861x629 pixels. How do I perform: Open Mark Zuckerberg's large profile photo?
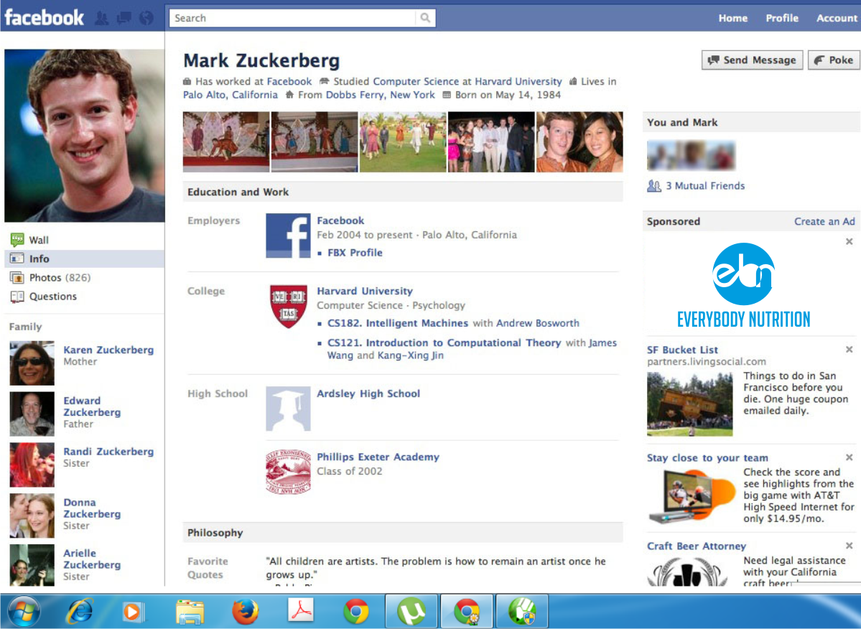[x=85, y=136]
